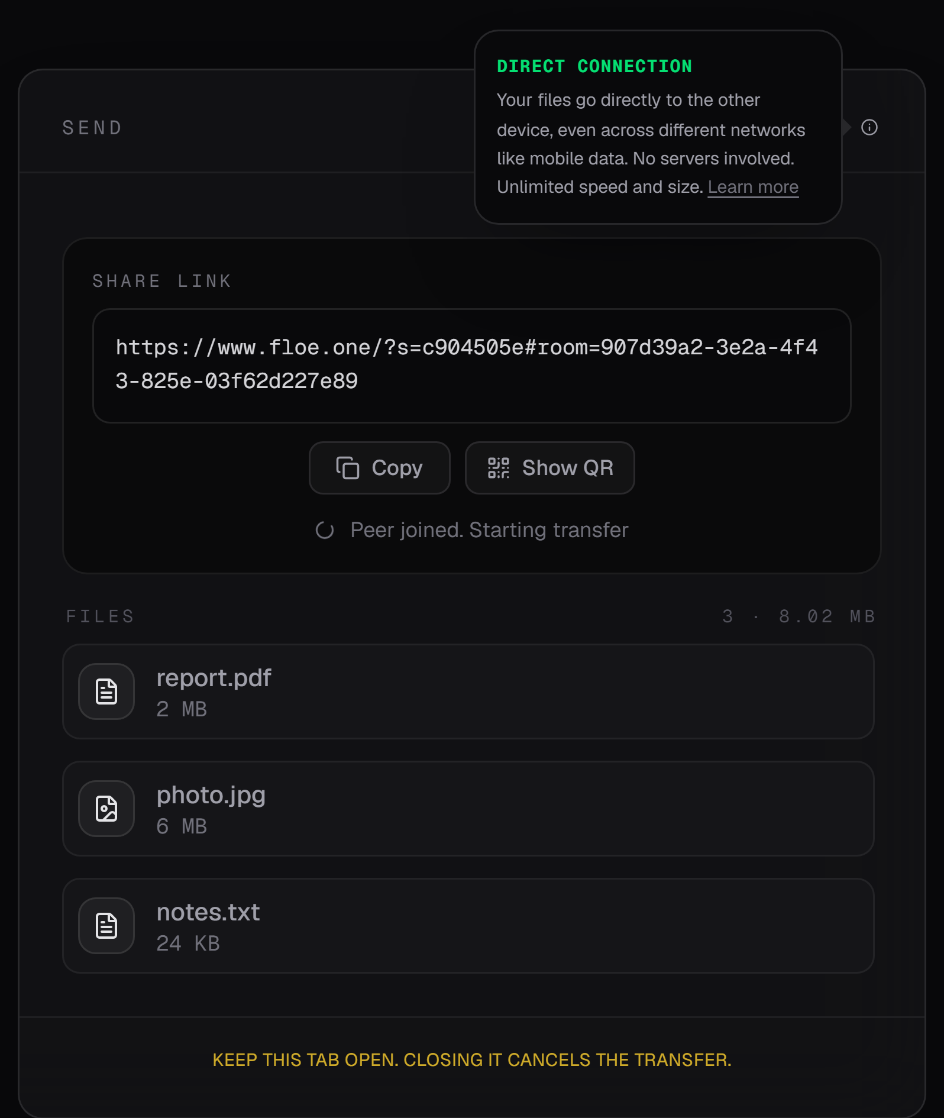Image resolution: width=944 pixels, height=1118 pixels.
Task: Click the Keep this tab open warning
Action: (x=472, y=1059)
